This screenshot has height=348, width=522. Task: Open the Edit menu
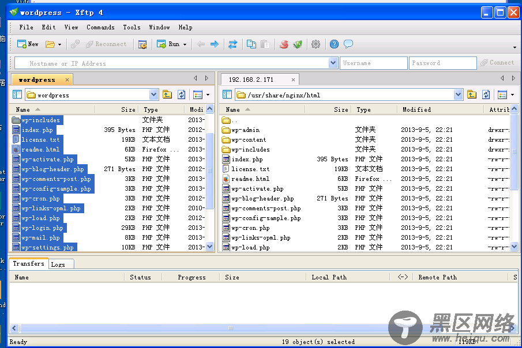pyautogui.click(x=48, y=27)
